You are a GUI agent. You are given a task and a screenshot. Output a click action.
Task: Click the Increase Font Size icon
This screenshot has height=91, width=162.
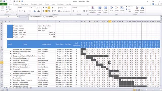coord(37,8)
